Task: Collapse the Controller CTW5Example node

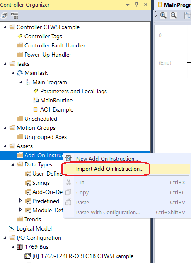Action: (5, 27)
